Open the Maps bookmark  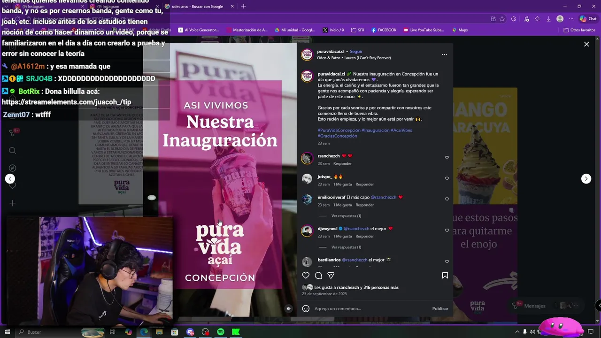tap(460, 30)
